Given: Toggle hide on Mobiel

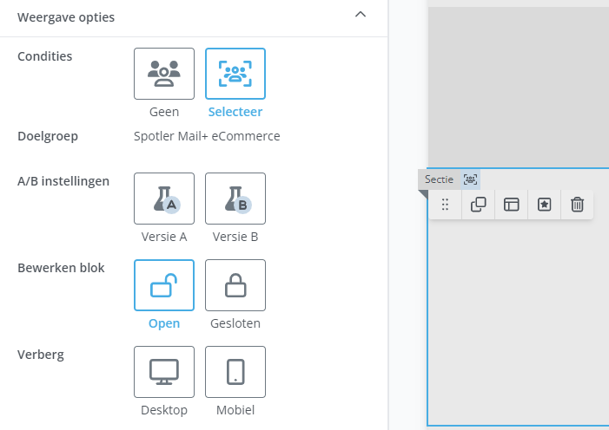Looking at the screenshot, I should click(x=235, y=372).
